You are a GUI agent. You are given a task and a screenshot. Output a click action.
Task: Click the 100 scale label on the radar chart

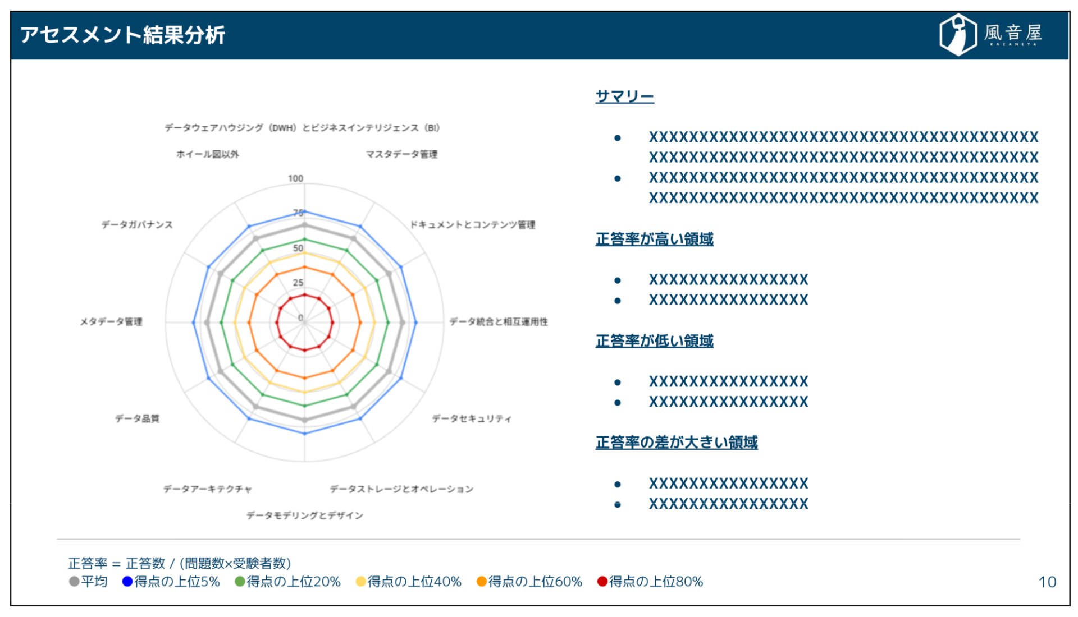pyautogui.click(x=296, y=178)
